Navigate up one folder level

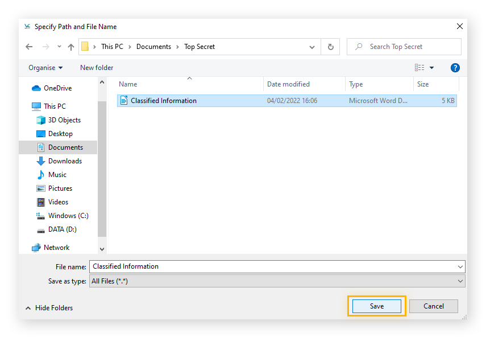coord(70,46)
